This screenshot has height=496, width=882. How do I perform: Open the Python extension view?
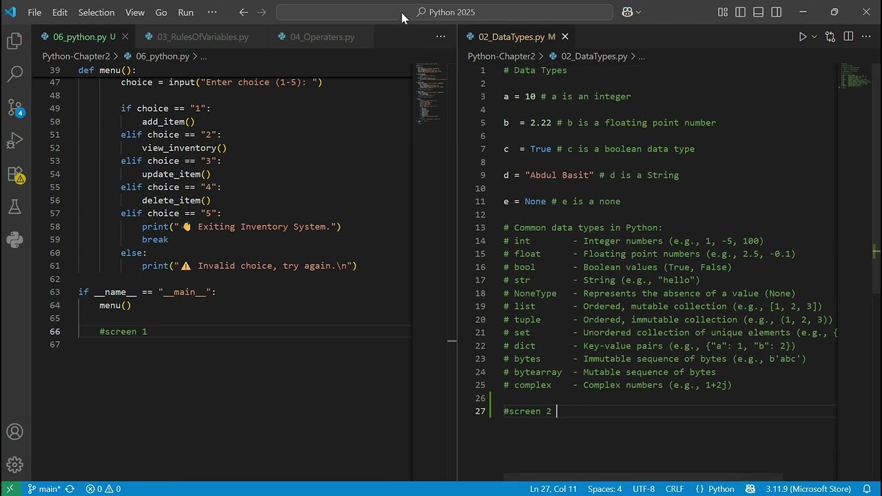coord(14,240)
